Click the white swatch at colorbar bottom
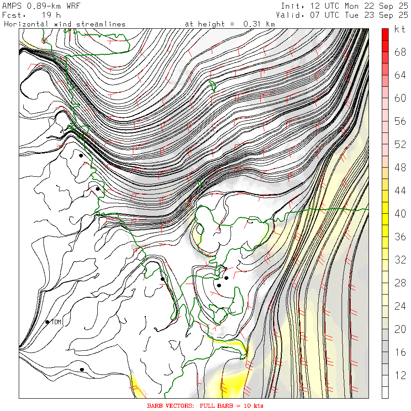This screenshot has width=411, height=411. click(385, 392)
